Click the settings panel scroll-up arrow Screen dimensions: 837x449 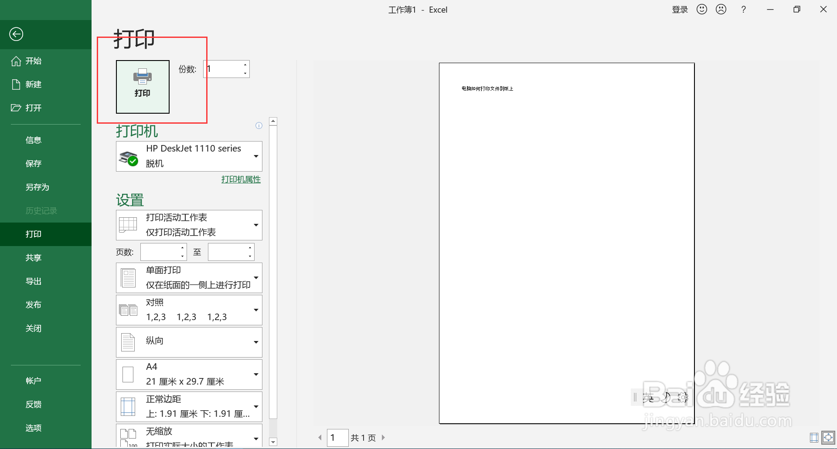click(273, 122)
